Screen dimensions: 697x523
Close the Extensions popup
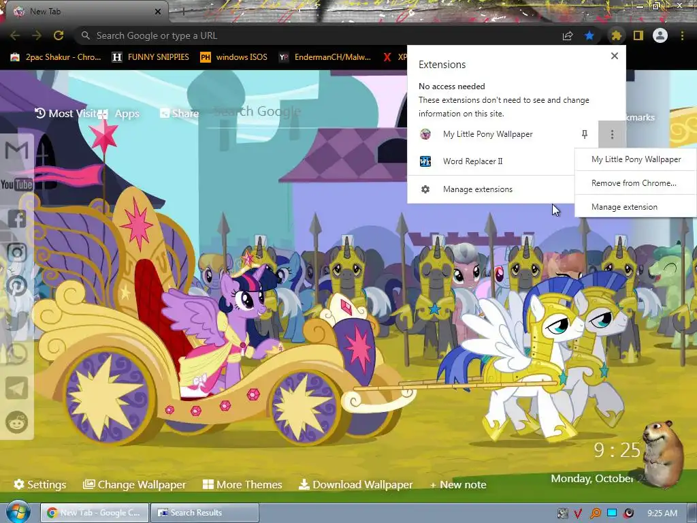tap(615, 56)
